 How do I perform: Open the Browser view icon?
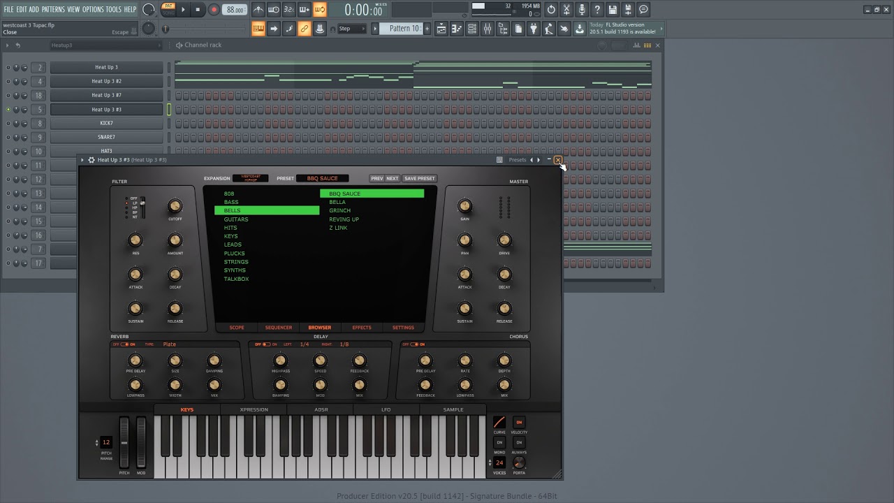point(503,29)
